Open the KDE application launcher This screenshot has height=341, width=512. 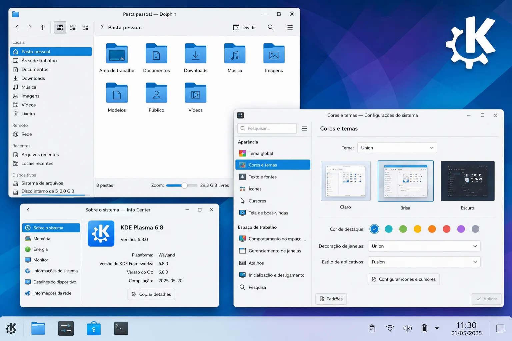tap(11, 328)
